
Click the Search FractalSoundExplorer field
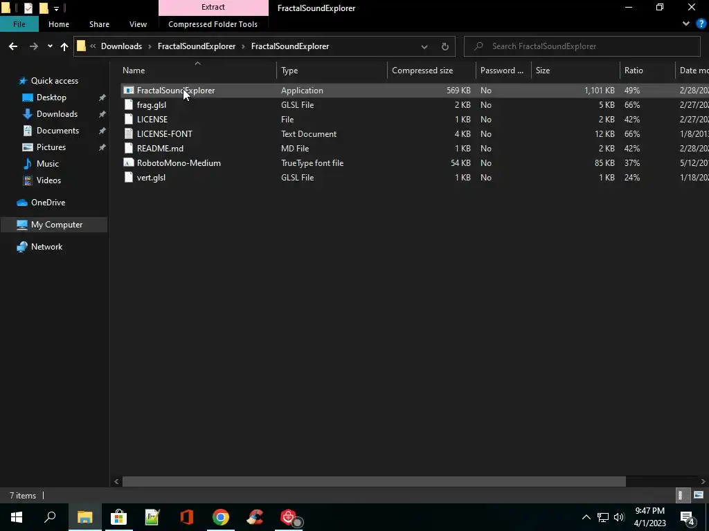point(582,46)
